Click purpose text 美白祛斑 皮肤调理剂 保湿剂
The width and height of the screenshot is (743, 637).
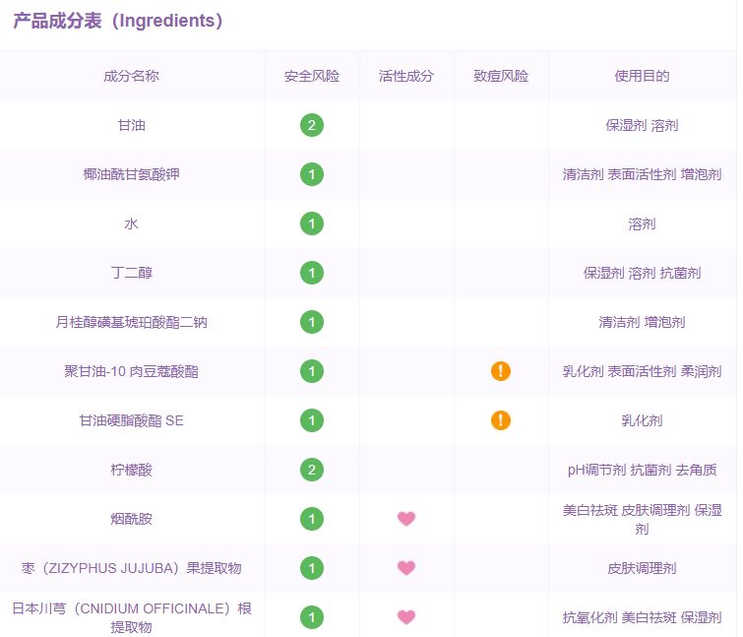(642, 520)
